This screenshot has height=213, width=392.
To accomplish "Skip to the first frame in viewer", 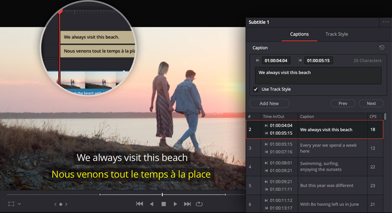I will coord(139,204).
